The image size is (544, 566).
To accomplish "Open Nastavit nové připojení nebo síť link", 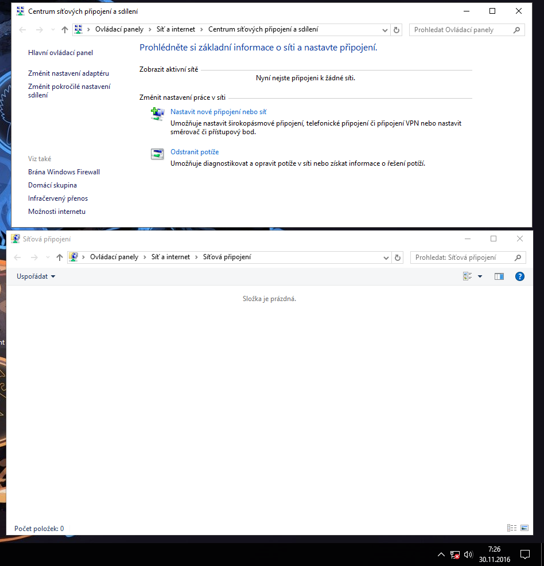I will pos(218,112).
